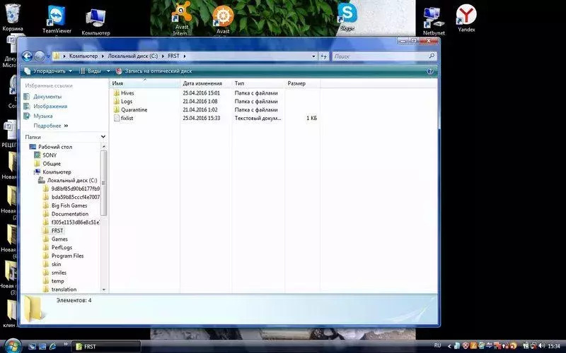This screenshot has width=566, height=353.
Task: Select the FRST folder in tree
Action: 57,231
